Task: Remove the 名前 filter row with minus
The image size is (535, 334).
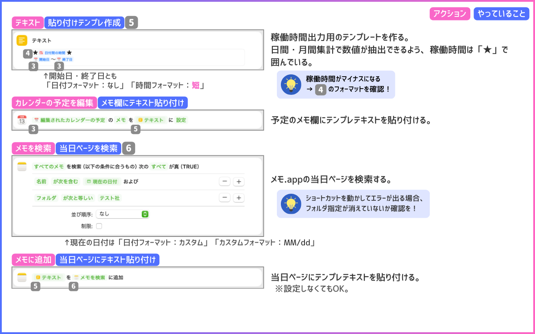Action: tap(225, 182)
